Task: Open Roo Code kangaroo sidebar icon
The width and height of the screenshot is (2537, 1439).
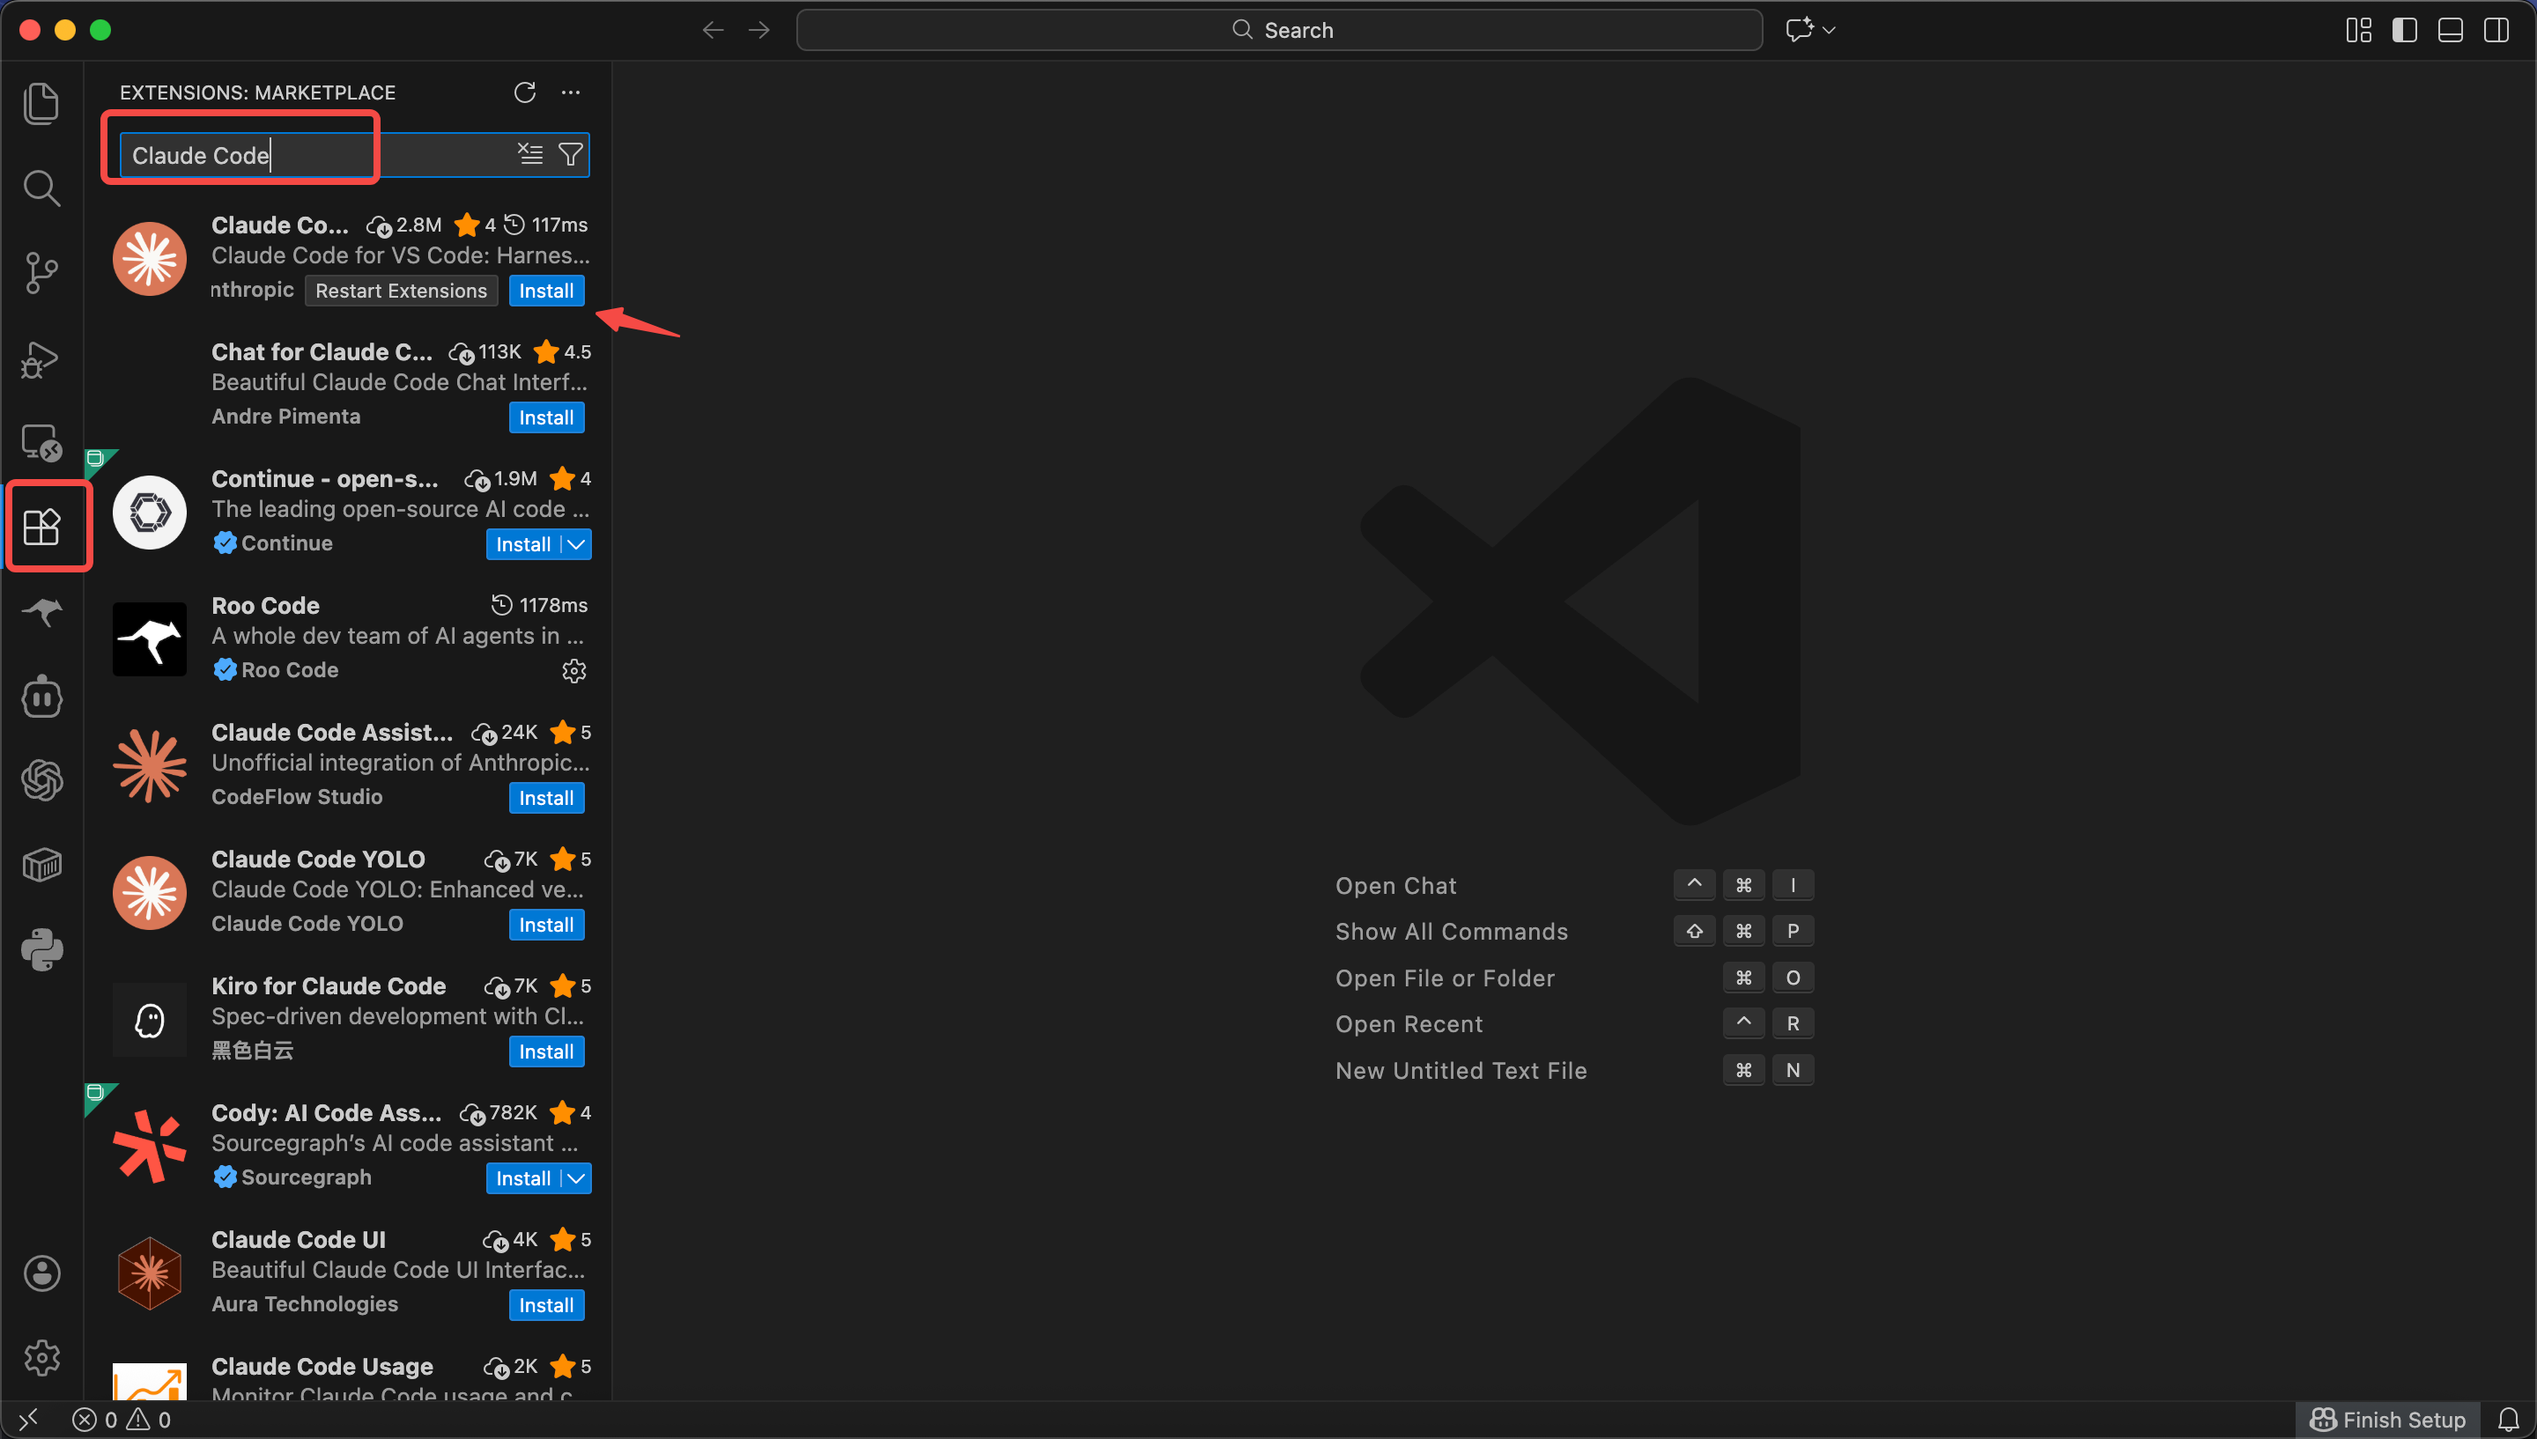Action: (41, 612)
